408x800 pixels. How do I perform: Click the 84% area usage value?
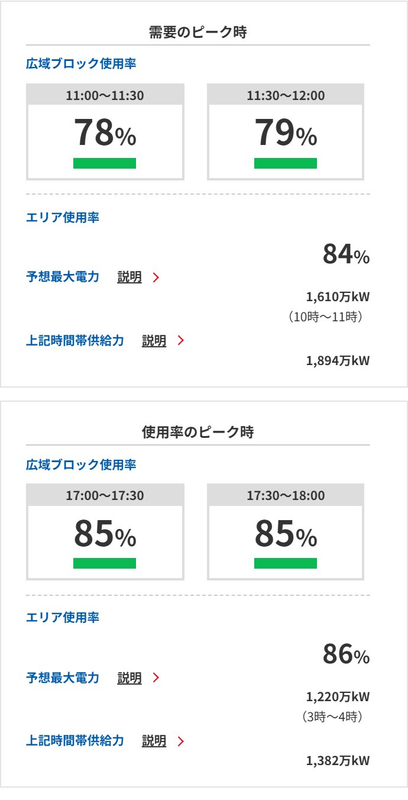[x=347, y=254]
